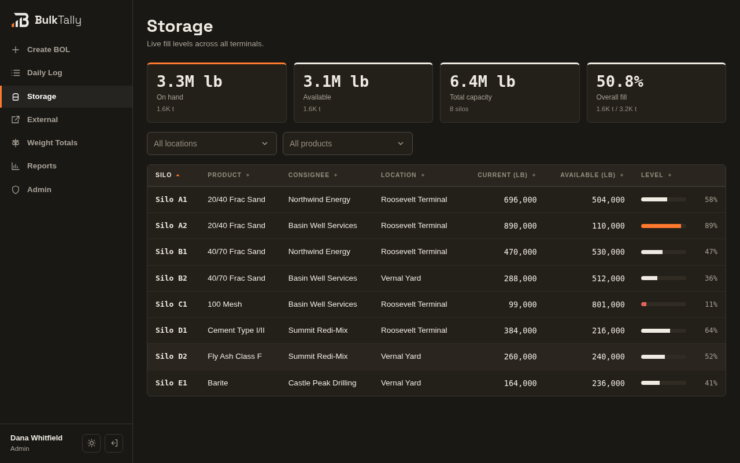Click the silo icon beside Storage
The image size is (740, 463).
16,97
